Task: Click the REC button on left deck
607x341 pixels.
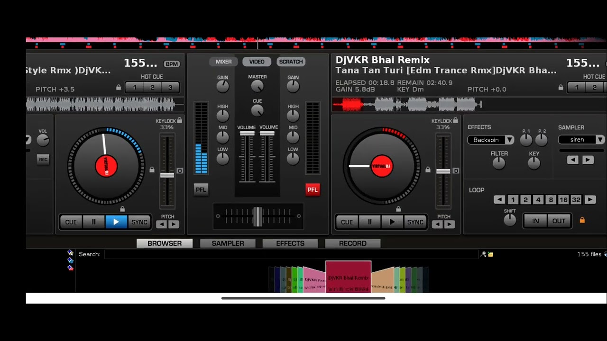Action: click(x=43, y=160)
